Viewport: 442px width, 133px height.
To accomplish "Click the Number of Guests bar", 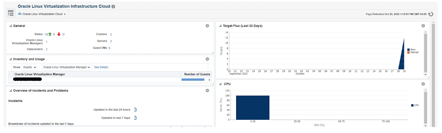I will pos(193,80).
